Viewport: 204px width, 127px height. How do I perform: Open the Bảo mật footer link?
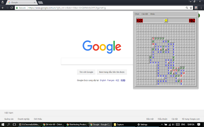(150, 119)
